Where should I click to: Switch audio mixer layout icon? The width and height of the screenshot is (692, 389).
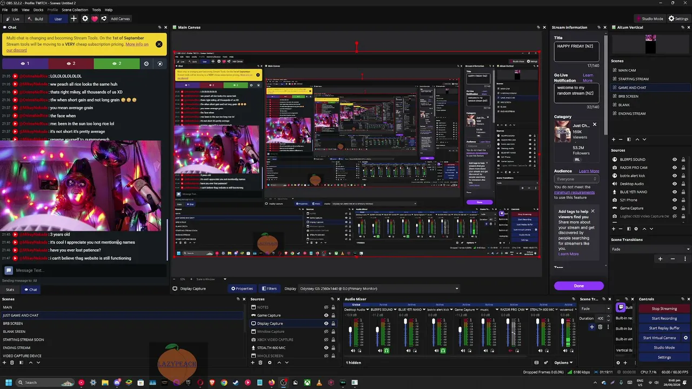536,363
